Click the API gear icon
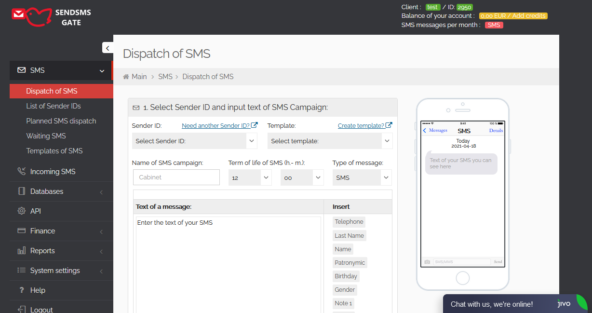Viewport: 592px width, 313px height. [x=21, y=211]
